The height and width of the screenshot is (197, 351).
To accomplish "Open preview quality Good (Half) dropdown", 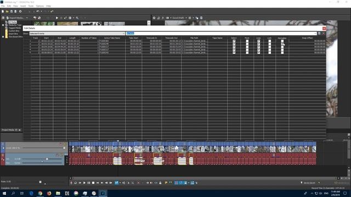I will tap(179, 18).
